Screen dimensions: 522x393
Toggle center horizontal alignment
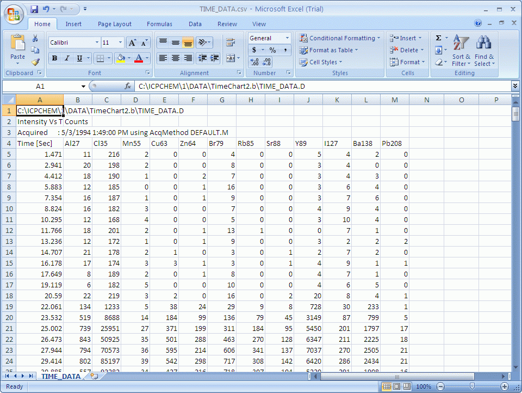point(176,58)
